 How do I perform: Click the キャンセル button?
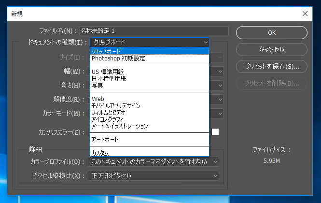pyautogui.click(x=271, y=49)
